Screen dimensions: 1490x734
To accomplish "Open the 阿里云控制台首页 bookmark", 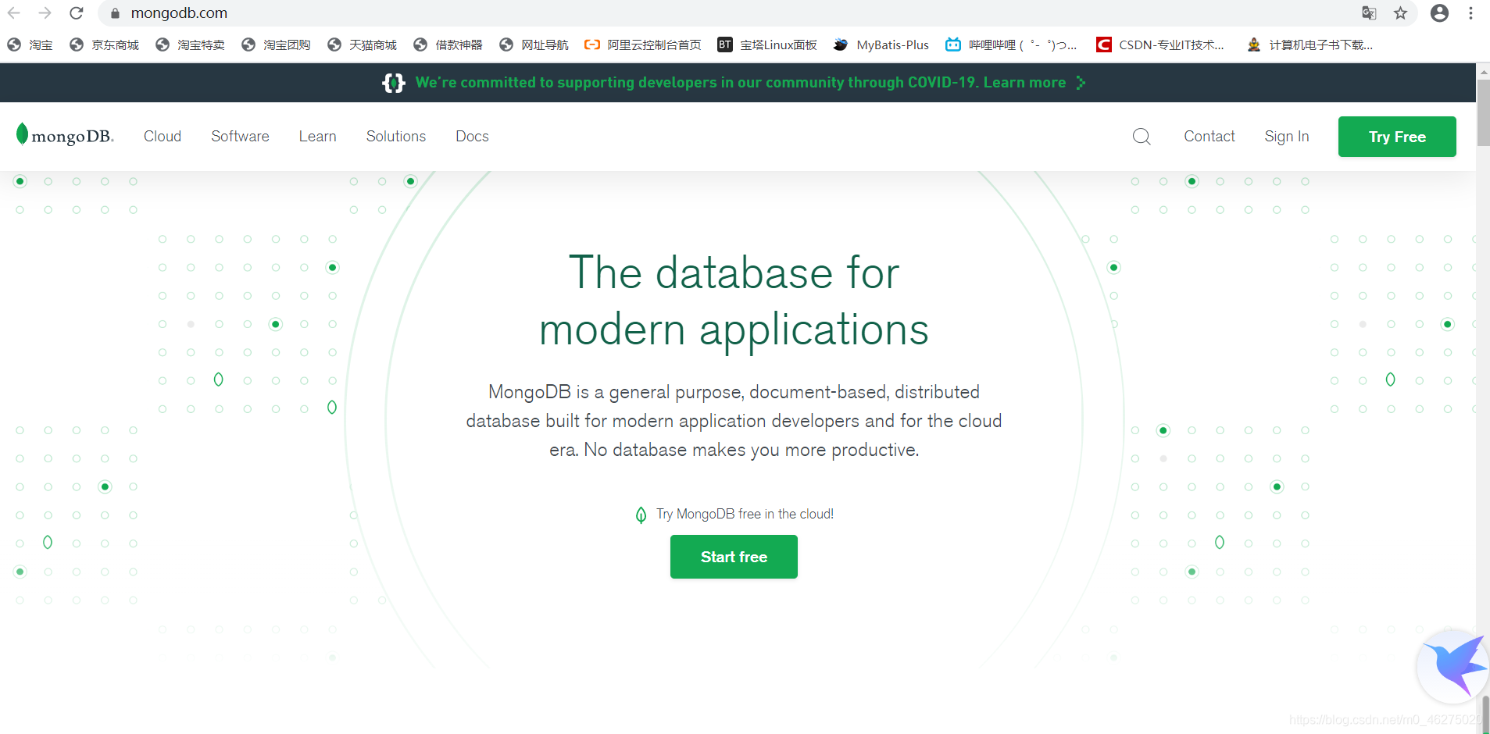I will point(643,45).
